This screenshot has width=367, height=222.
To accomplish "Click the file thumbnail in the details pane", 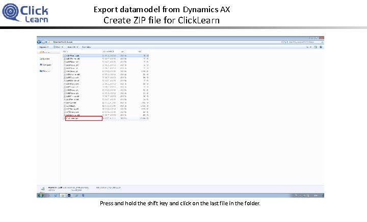I will [x=42, y=189].
